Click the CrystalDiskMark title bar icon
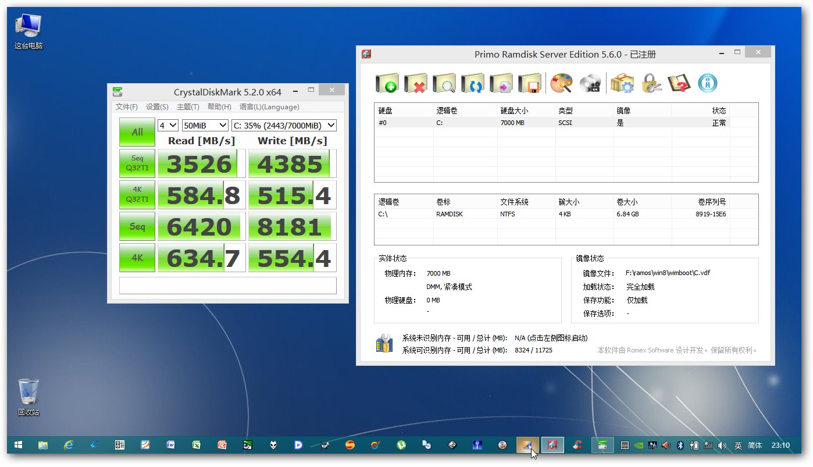The height and width of the screenshot is (467, 813). click(x=117, y=91)
